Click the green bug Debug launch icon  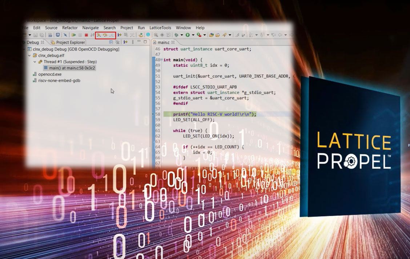177,35
